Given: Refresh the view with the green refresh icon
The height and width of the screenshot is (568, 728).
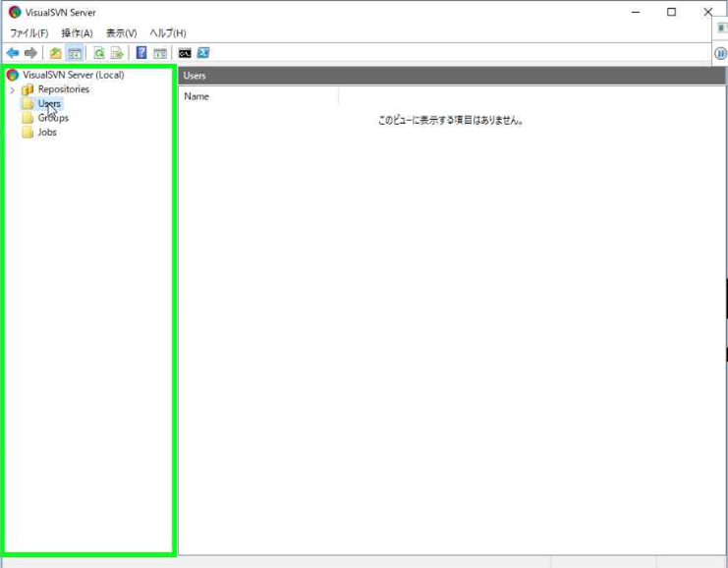Looking at the screenshot, I should 99,53.
